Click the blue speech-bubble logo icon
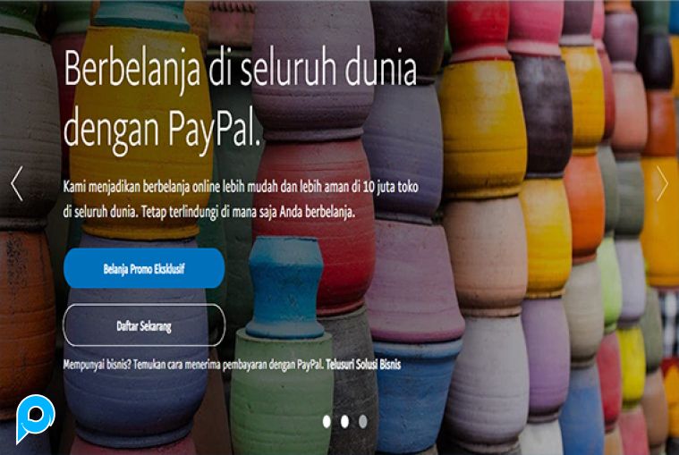 (36, 418)
